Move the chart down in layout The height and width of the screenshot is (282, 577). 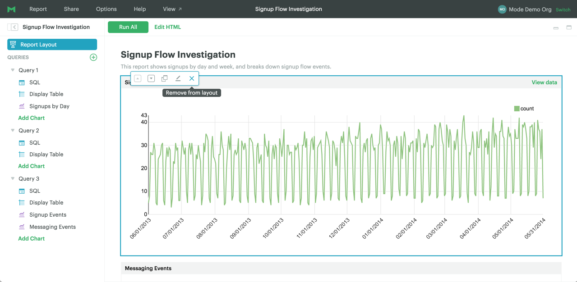pos(151,78)
